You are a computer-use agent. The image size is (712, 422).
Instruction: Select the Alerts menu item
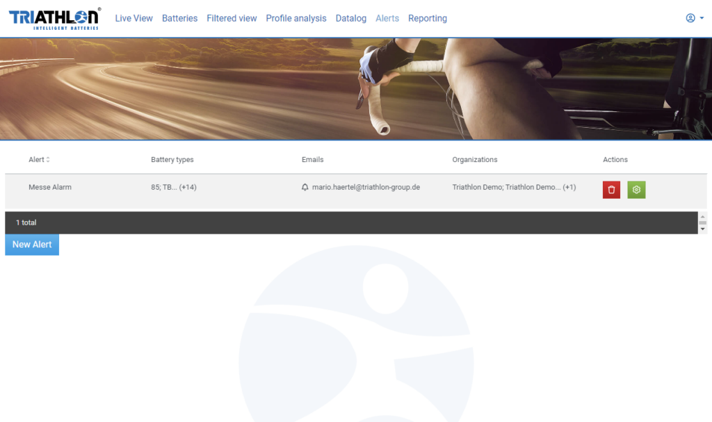(x=387, y=18)
